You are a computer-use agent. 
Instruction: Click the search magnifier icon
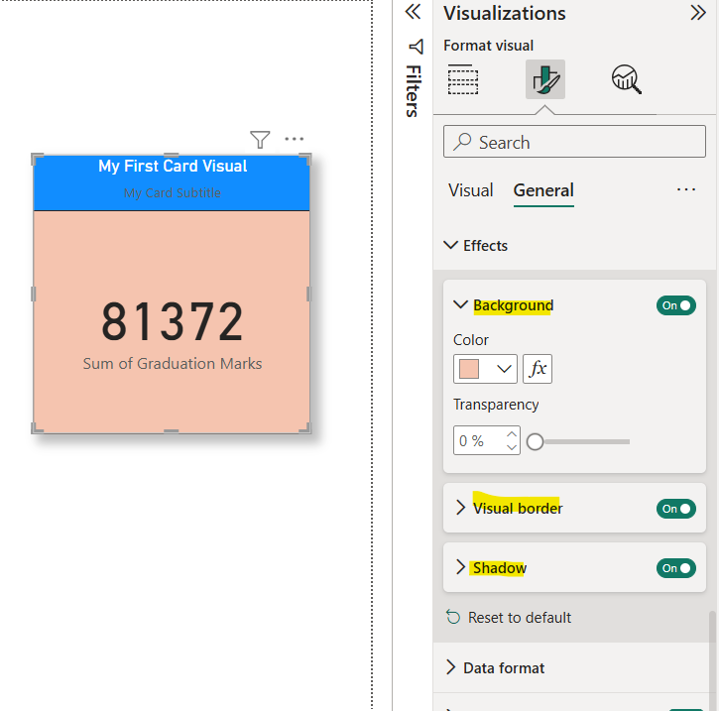[462, 142]
